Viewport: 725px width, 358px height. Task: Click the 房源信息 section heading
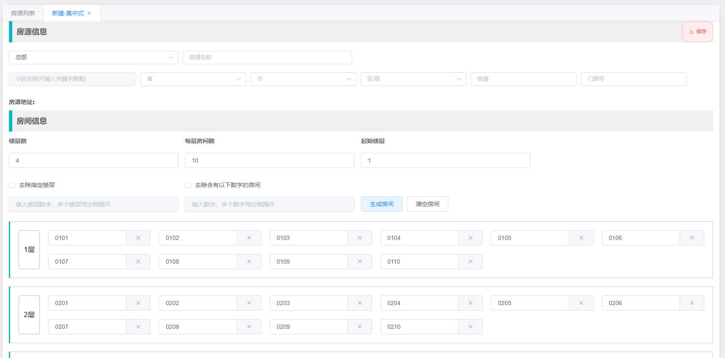(x=32, y=32)
